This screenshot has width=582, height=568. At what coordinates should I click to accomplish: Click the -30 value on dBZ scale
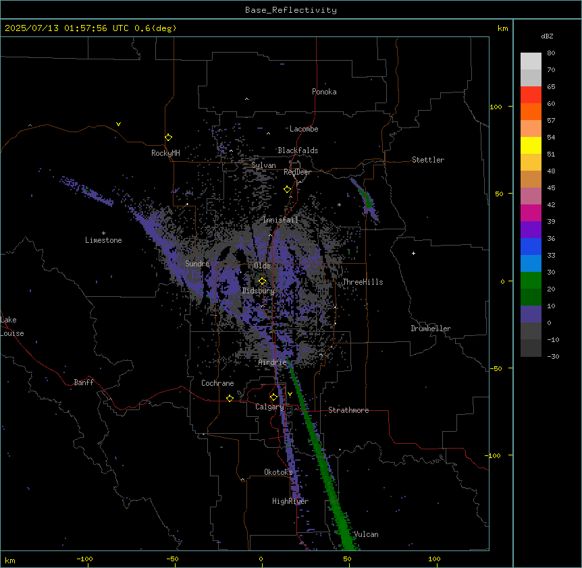coord(553,356)
